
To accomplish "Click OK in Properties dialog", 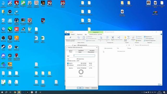I will pyautogui.click(x=80, y=88).
